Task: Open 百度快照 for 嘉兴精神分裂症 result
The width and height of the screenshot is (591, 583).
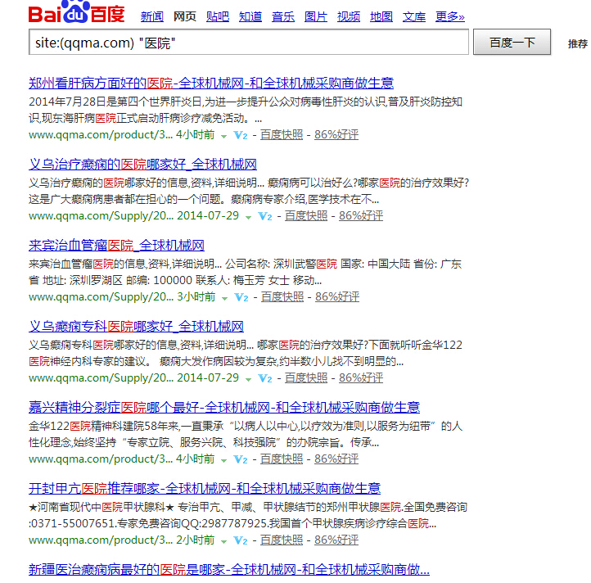Action: [x=282, y=459]
